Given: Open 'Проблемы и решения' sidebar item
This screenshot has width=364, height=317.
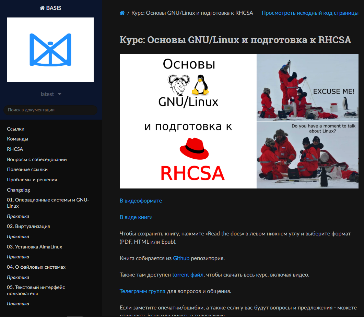Looking at the screenshot, I should point(32,180).
